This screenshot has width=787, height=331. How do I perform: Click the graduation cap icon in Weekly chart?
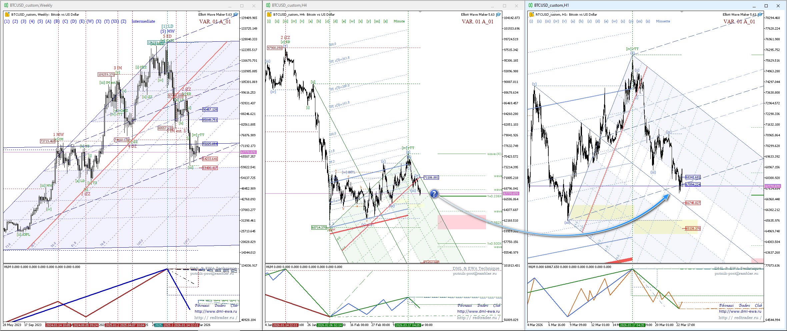click(x=236, y=15)
